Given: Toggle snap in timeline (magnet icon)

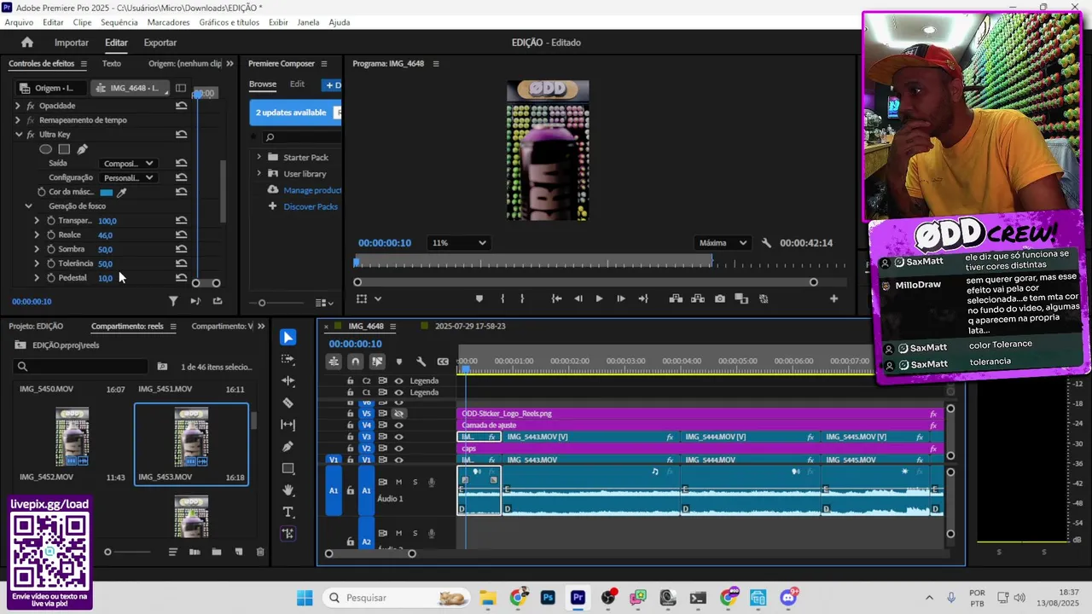Looking at the screenshot, I should click(356, 362).
